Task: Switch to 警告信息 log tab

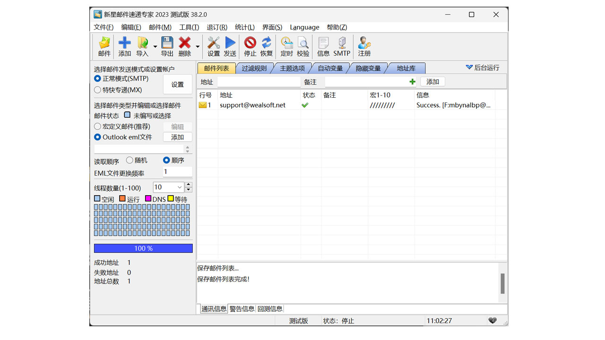Action: [x=242, y=309]
